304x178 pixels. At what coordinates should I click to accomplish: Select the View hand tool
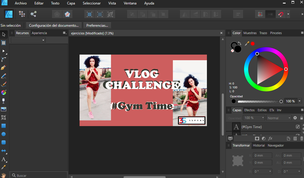[4, 176]
